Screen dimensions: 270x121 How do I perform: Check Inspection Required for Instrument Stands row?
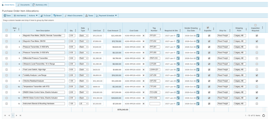point(257,104)
